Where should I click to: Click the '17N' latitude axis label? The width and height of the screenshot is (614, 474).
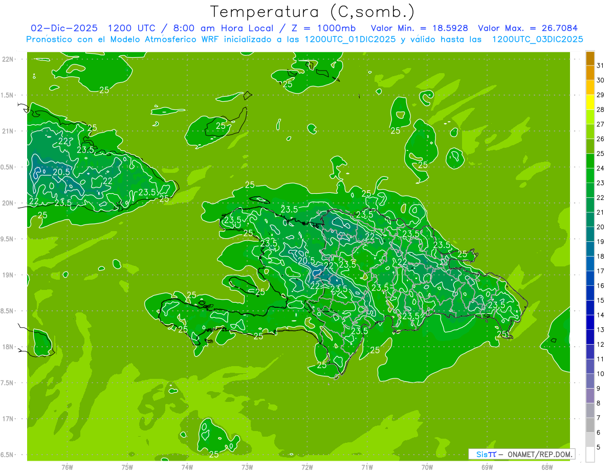pyautogui.click(x=8, y=419)
